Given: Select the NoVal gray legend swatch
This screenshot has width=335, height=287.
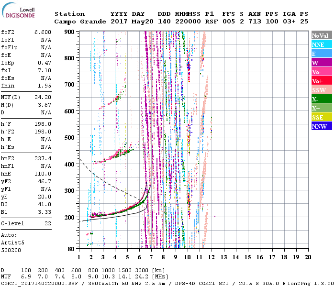Looking at the screenshot, I should (322, 35).
